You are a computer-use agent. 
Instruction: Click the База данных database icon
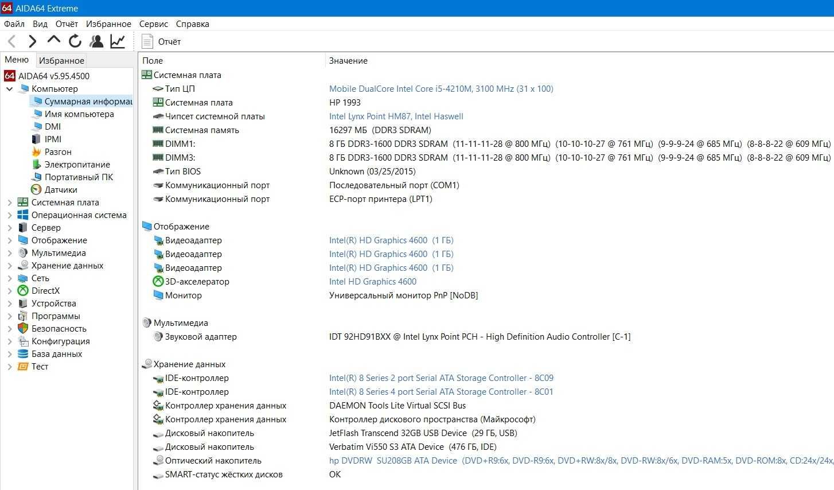tap(23, 354)
